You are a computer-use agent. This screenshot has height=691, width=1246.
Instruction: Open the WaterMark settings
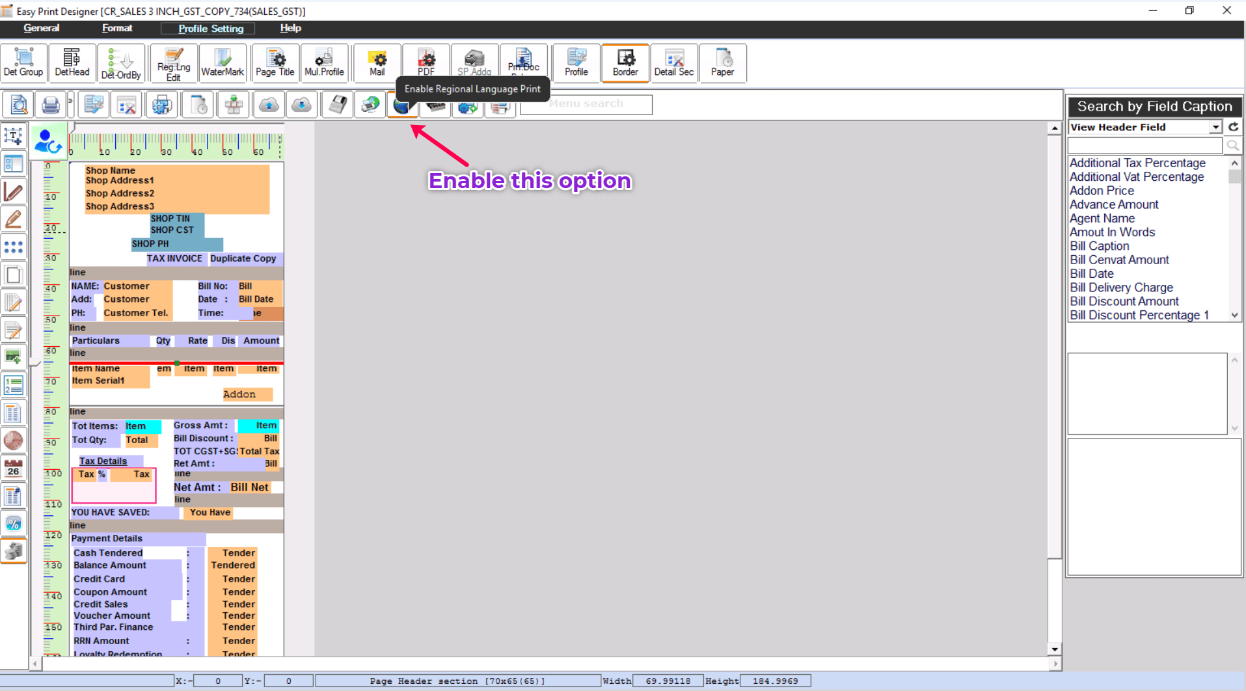[x=223, y=63]
